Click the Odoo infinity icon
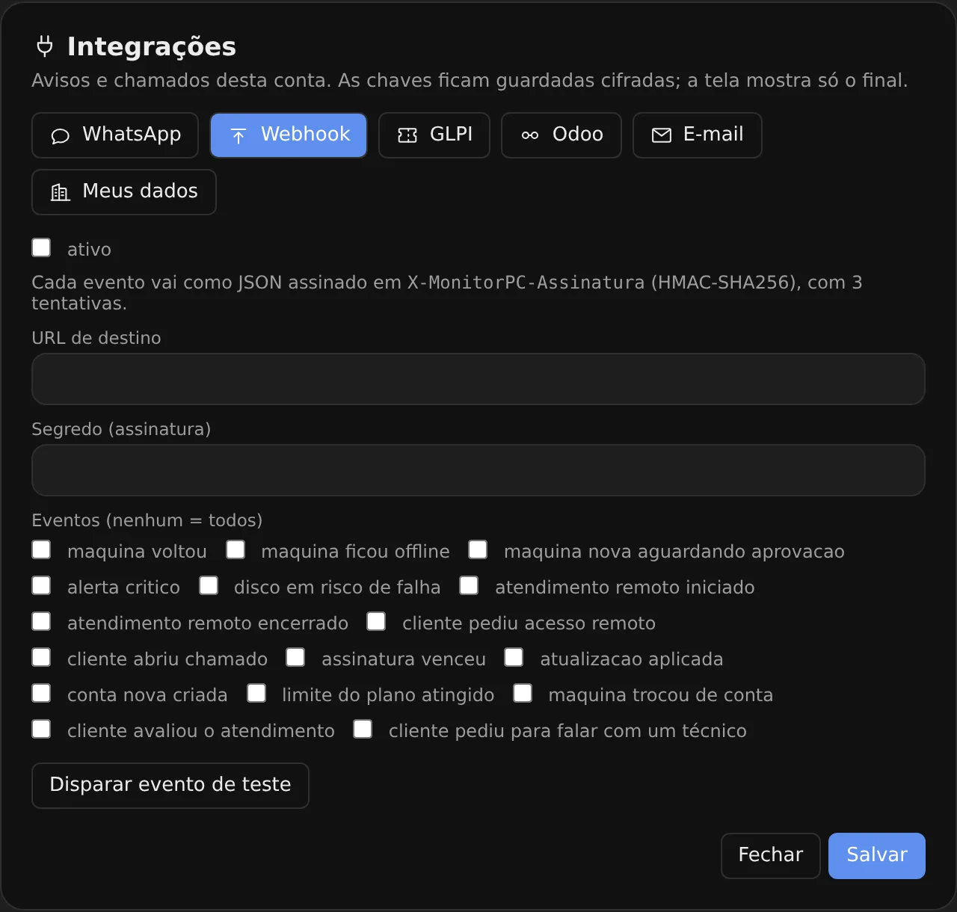The image size is (957, 912). coord(530,135)
